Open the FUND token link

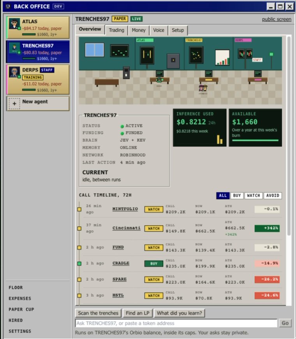click(x=118, y=247)
